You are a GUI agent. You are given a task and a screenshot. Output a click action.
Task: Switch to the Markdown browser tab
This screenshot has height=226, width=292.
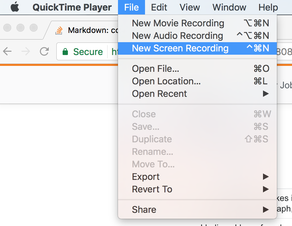89,30
